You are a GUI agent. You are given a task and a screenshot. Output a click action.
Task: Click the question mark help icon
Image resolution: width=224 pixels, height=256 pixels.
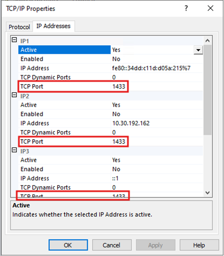pos(186,8)
